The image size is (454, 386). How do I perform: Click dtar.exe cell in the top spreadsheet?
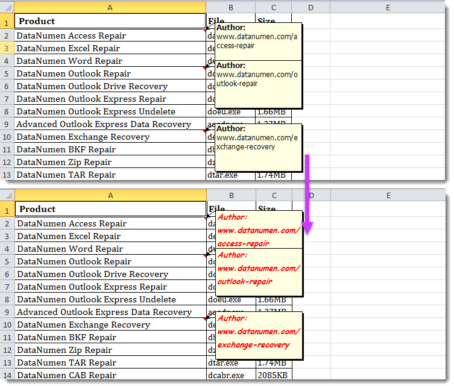point(231,175)
